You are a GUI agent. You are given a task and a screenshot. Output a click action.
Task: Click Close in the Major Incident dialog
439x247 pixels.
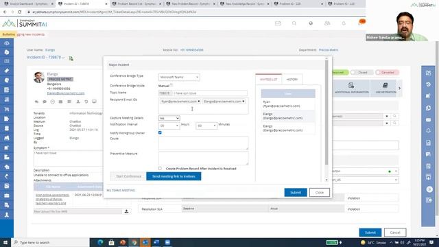pos(320,192)
